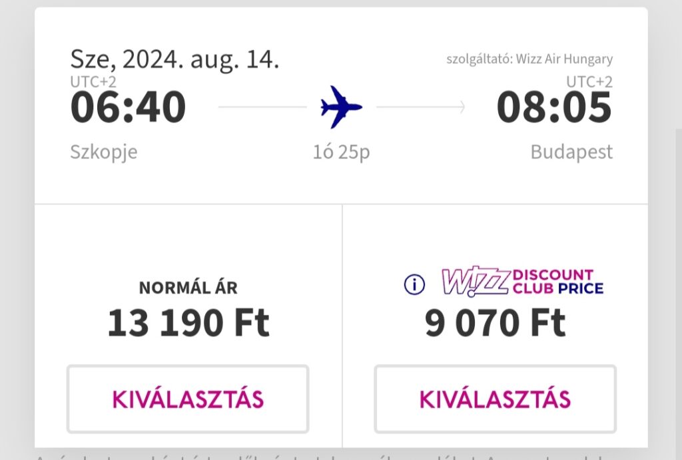The width and height of the screenshot is (682, 460).
Task: Click the info icon beside WIZZ Discount Club
Action: (414, 285)
